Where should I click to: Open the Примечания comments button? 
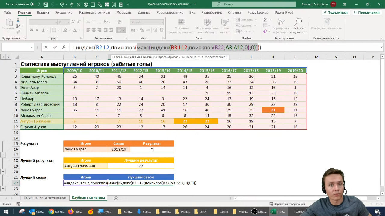[x=366, y=12]
